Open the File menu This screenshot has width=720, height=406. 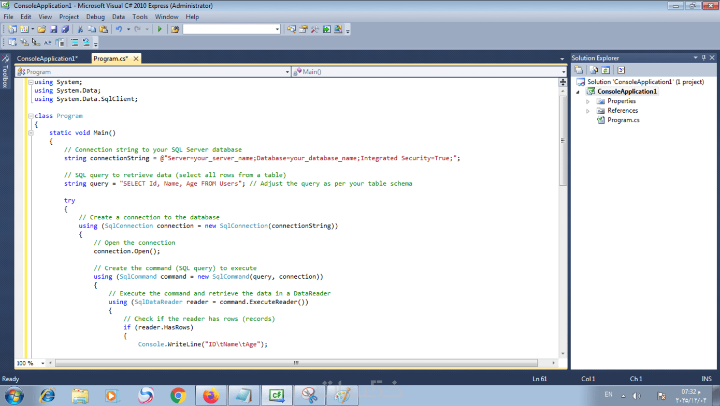8,17
